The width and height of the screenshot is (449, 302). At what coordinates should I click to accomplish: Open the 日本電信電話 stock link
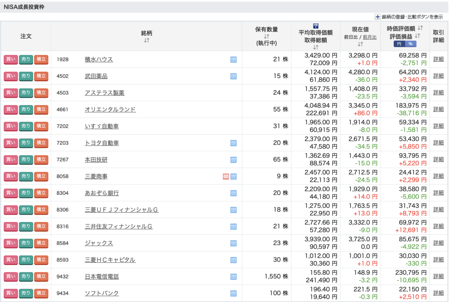(x=102, y=277)
